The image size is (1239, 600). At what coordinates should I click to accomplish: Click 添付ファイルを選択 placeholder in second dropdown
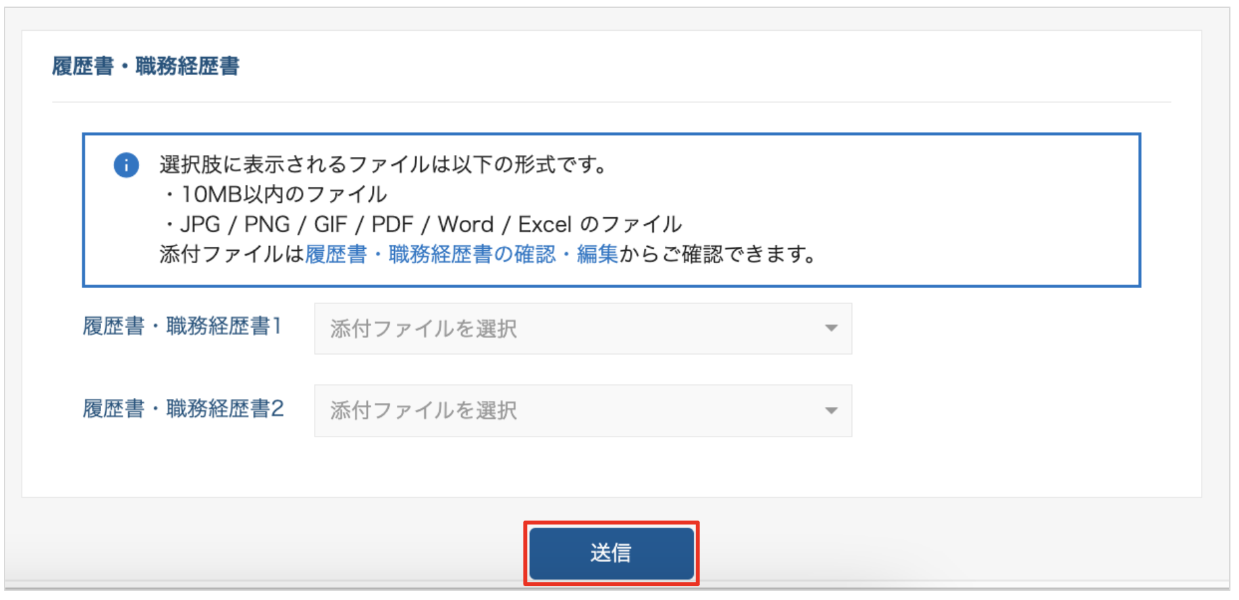tap(424, 411)
